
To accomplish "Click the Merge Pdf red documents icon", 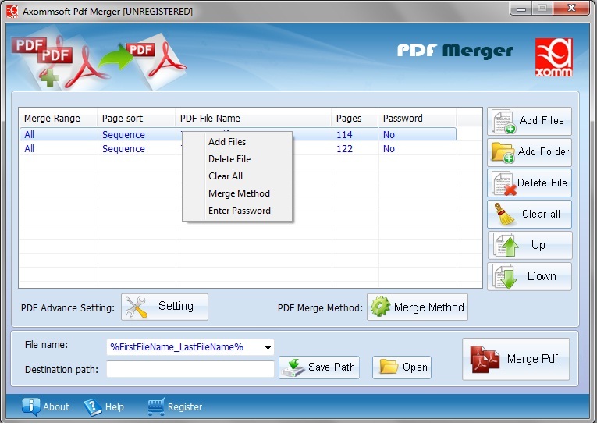I will pos(485,359).
